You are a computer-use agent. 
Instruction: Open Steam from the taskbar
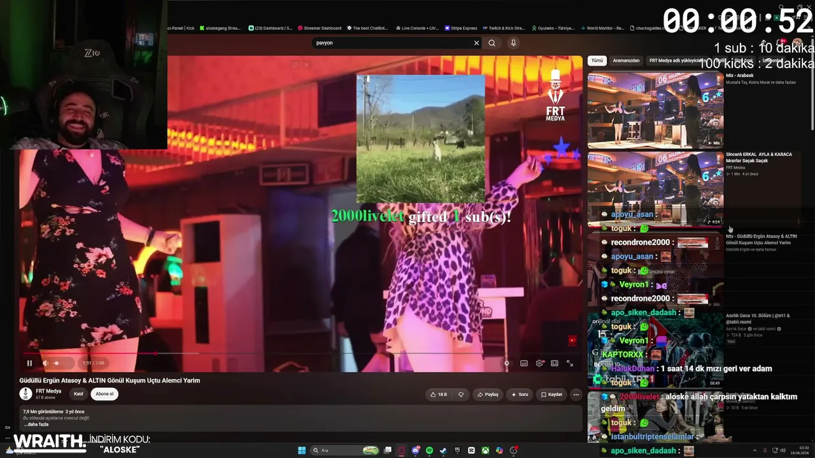(x=443, y=450)
